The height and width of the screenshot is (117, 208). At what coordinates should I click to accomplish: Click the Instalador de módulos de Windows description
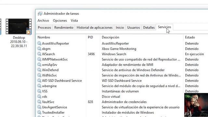(128, 112)
